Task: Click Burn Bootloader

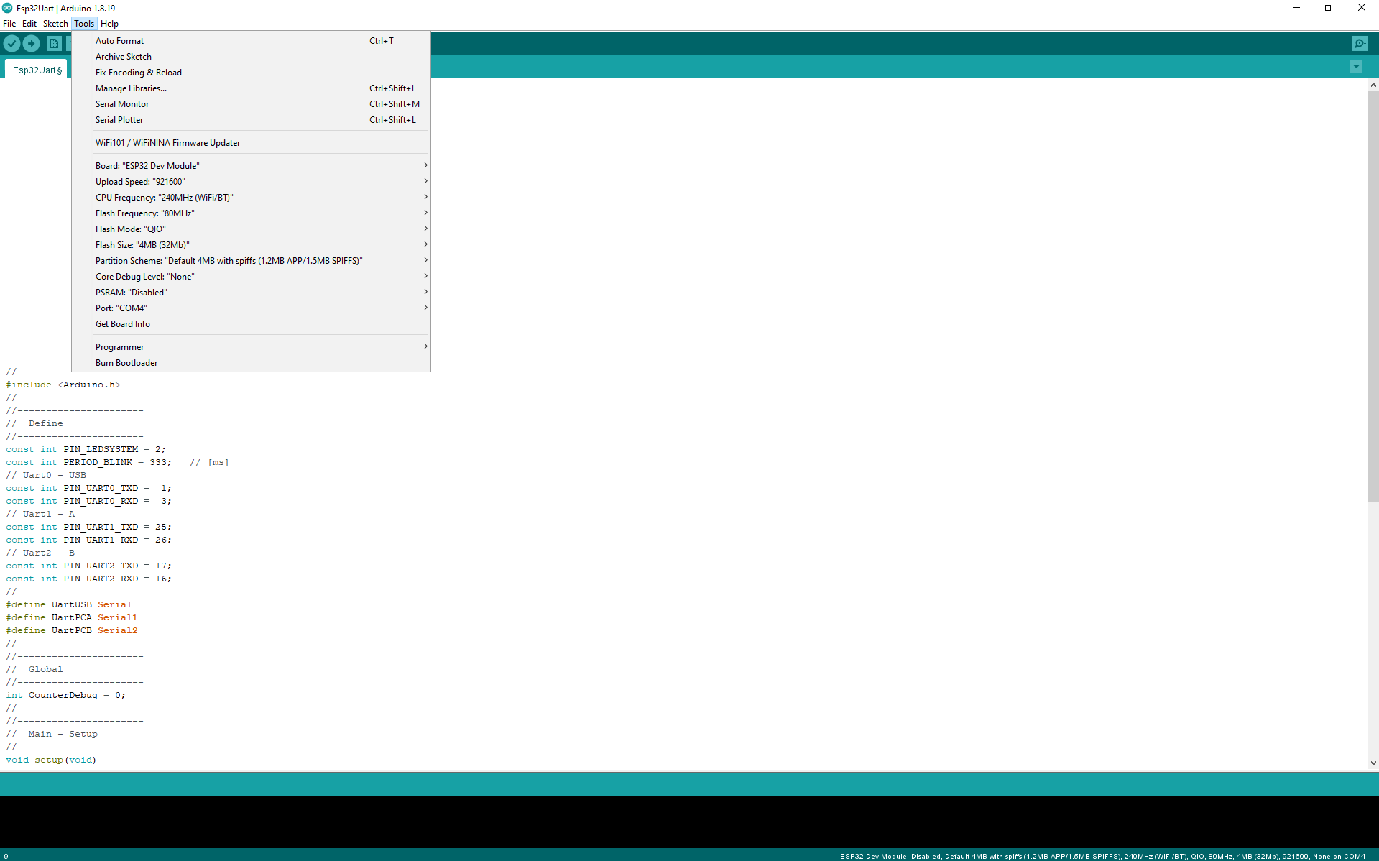Action: point(251,363)
